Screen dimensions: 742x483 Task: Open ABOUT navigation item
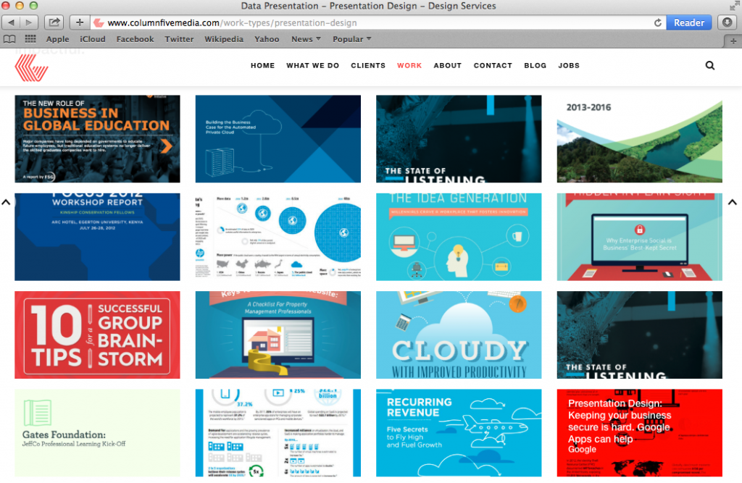pos(447,66)
